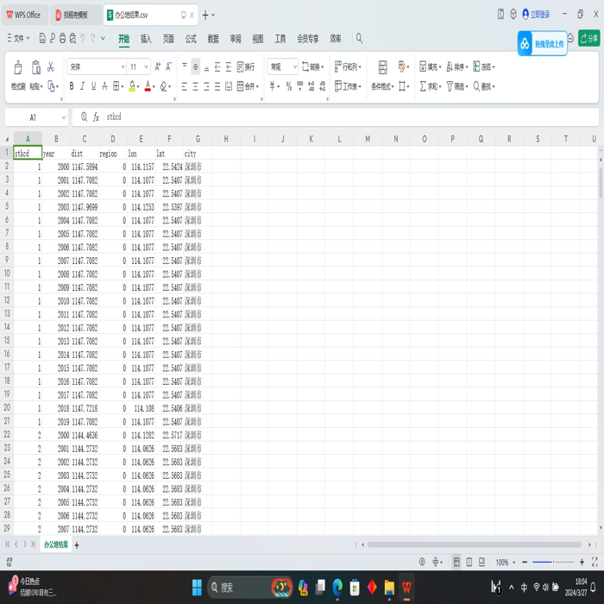Screen dimensions: 604x604
Task: Click the convert (转换) button
Action: point(312,67)
